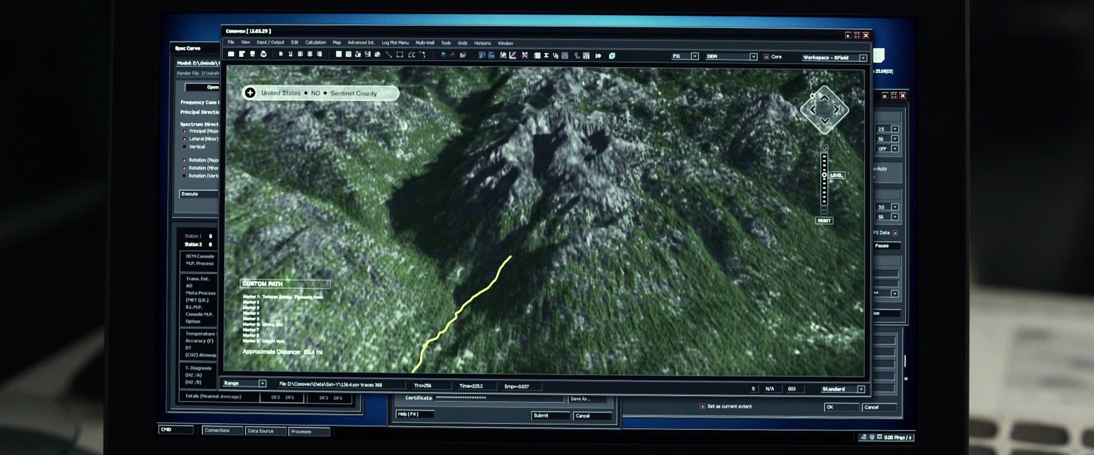Enable the Rotation (Vertical) checkbox
Image resolution: width=1094 pixels, height=455 pixels.
tap(184, 176)
